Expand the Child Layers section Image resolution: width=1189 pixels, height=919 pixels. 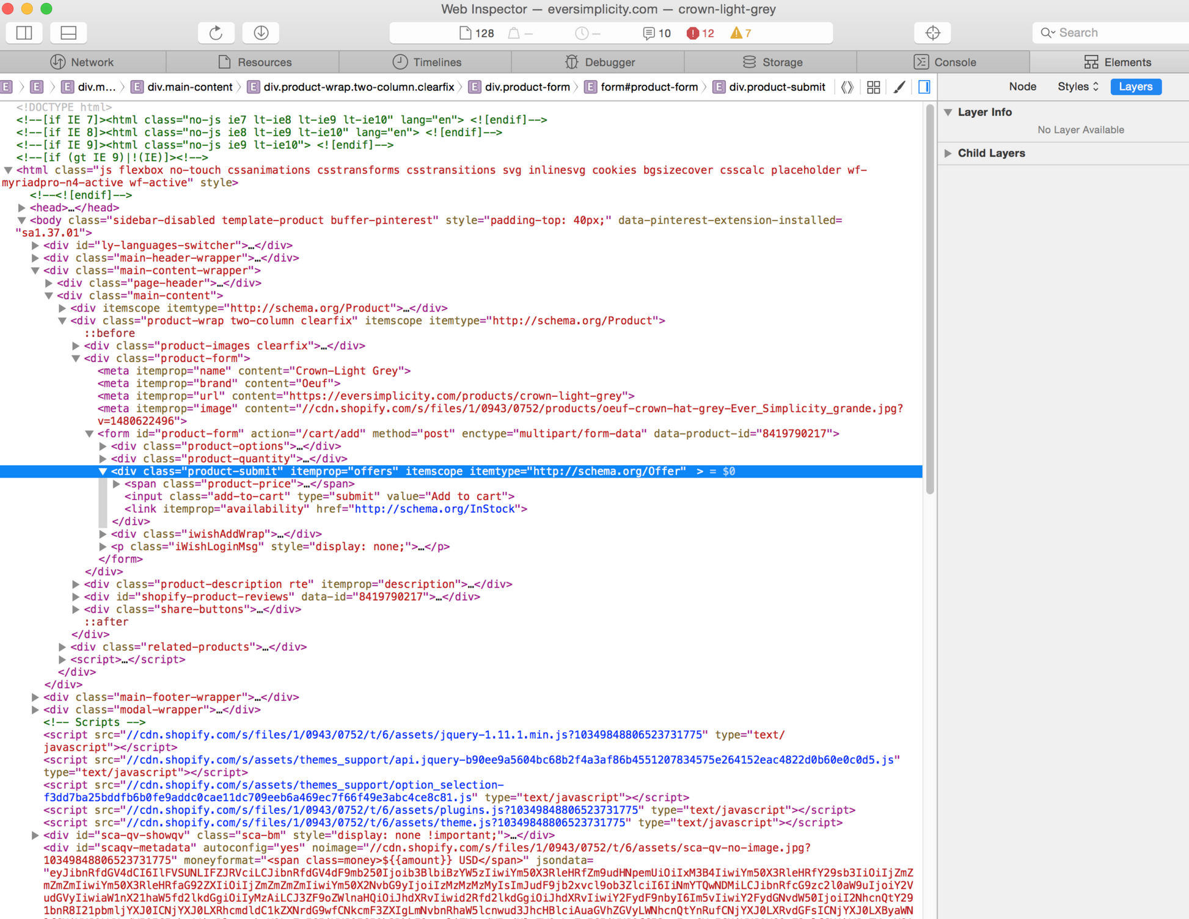(x=948, y=153)
